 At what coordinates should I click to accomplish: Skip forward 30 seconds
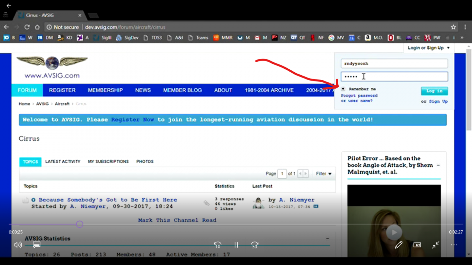(x=255, y=245)
